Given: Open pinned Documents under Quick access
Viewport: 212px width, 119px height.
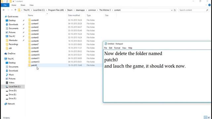Looking at the screenshot, I should pyautogui.click(x=14, y=28).
